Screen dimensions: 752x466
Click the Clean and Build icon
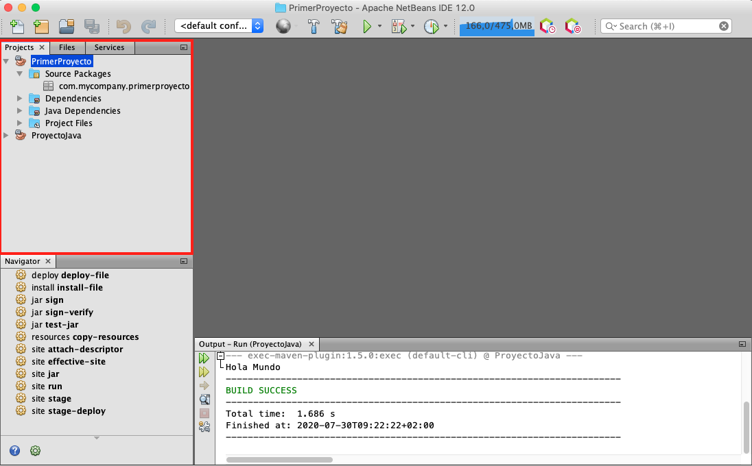click(x=340, y=26)
